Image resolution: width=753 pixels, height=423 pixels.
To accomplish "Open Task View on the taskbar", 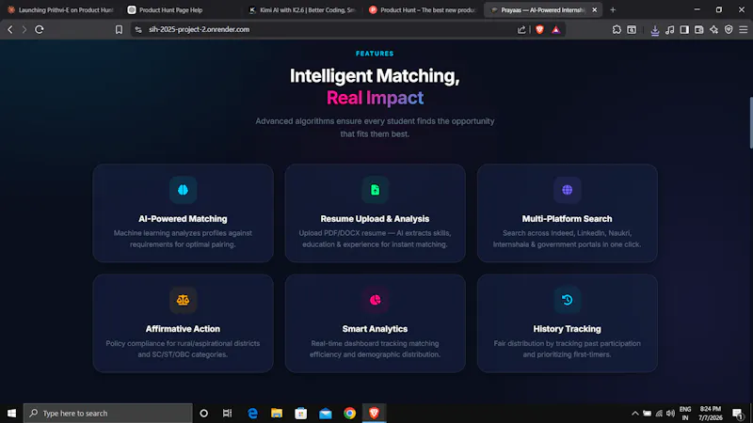I will [227, 413].
